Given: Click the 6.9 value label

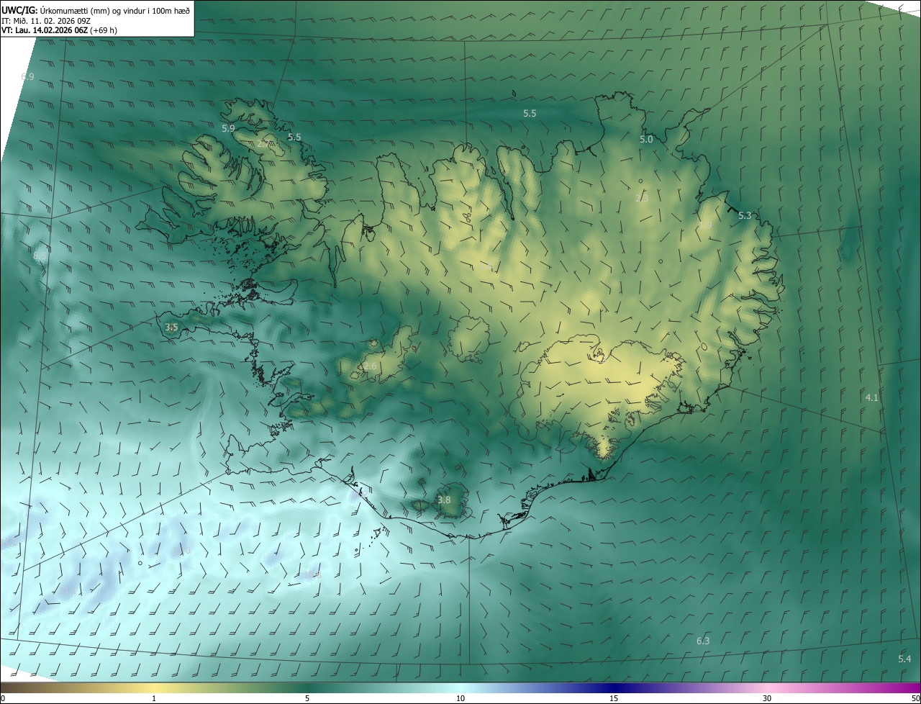Looking at the screenshot, I should (27, 76).
